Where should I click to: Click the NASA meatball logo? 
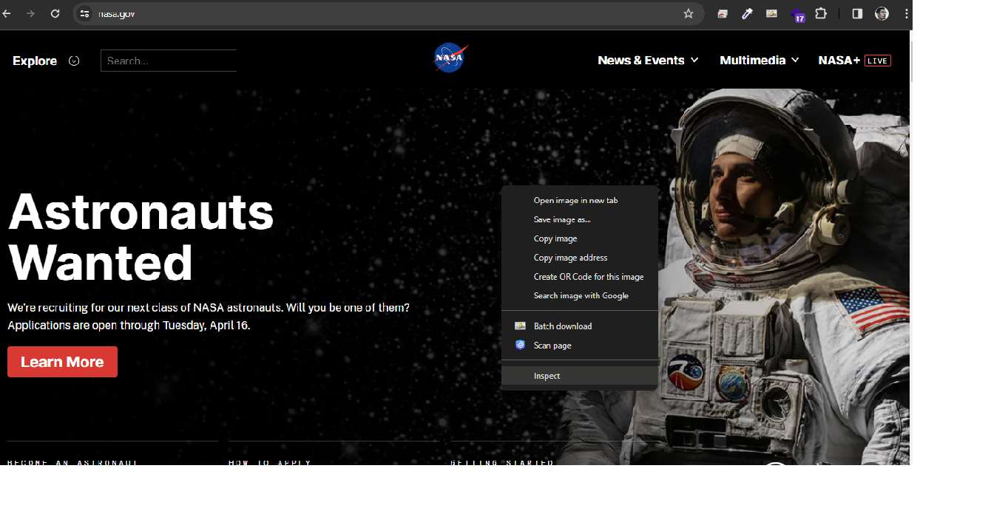pyautogui.click(x=450, y=58)
